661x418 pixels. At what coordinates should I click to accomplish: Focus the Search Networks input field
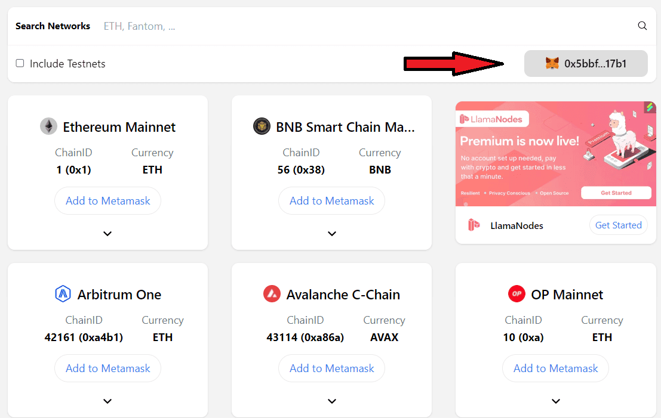[x=358, y=26]
